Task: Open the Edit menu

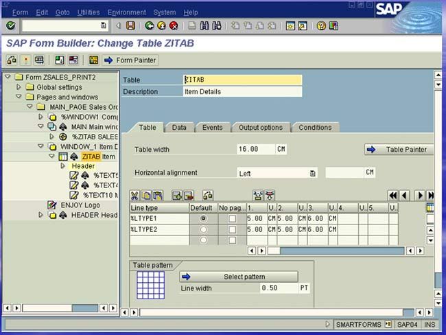Action: [42, 12]
